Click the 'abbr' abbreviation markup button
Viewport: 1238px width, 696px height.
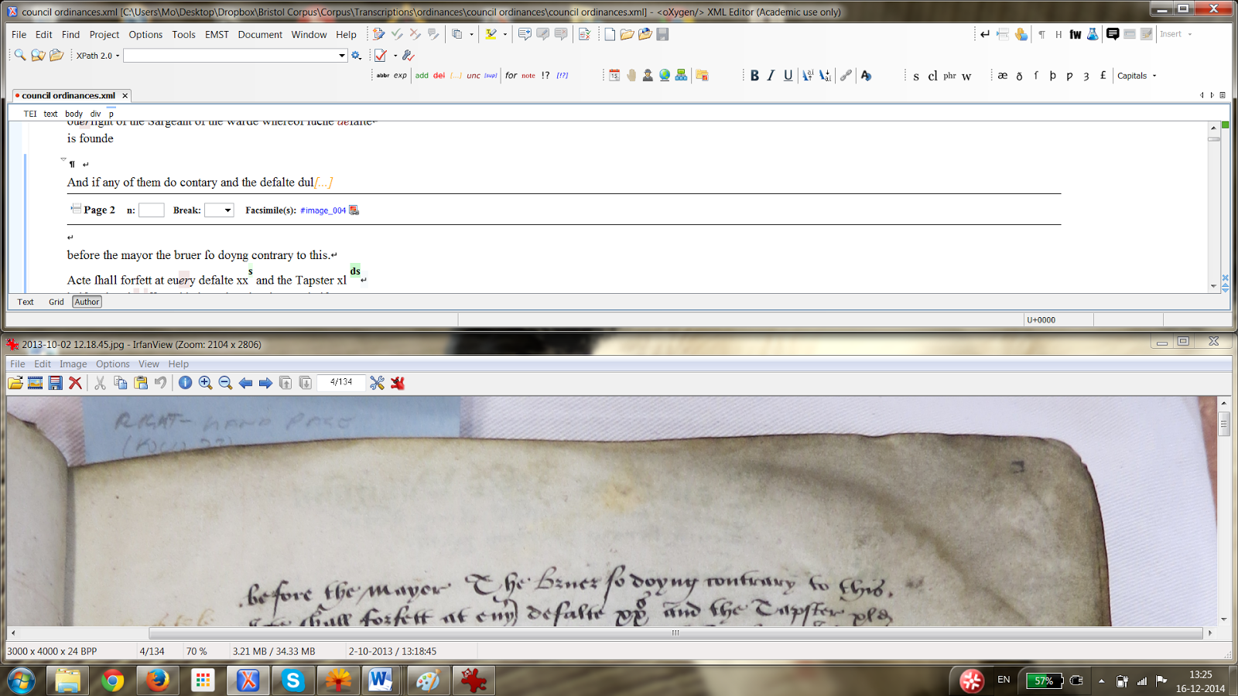[x=383, y=76]
